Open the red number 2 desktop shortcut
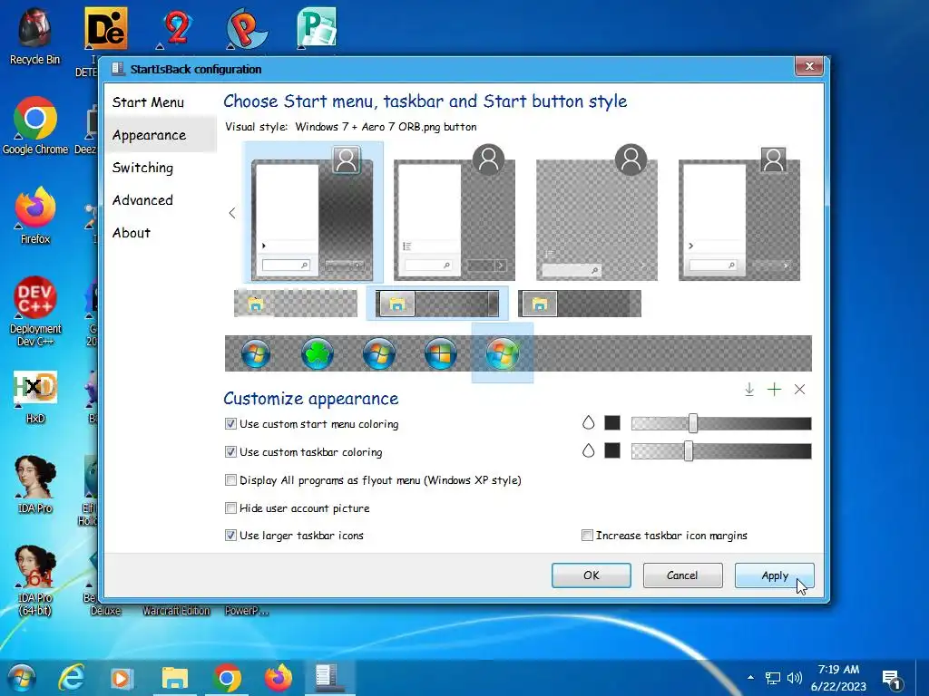The image size is (929, 696). point(177,28)
